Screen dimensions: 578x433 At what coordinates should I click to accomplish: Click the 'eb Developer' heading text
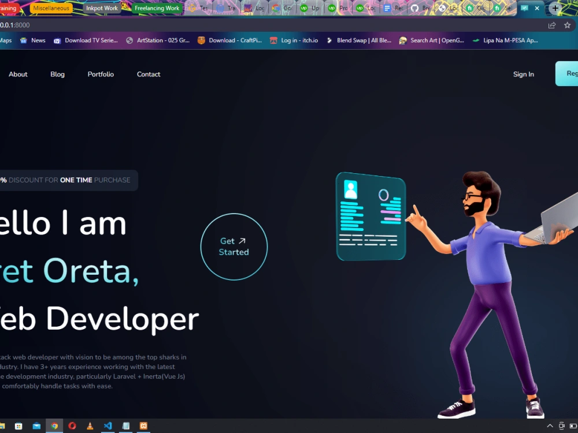click(x=99, y=319)
